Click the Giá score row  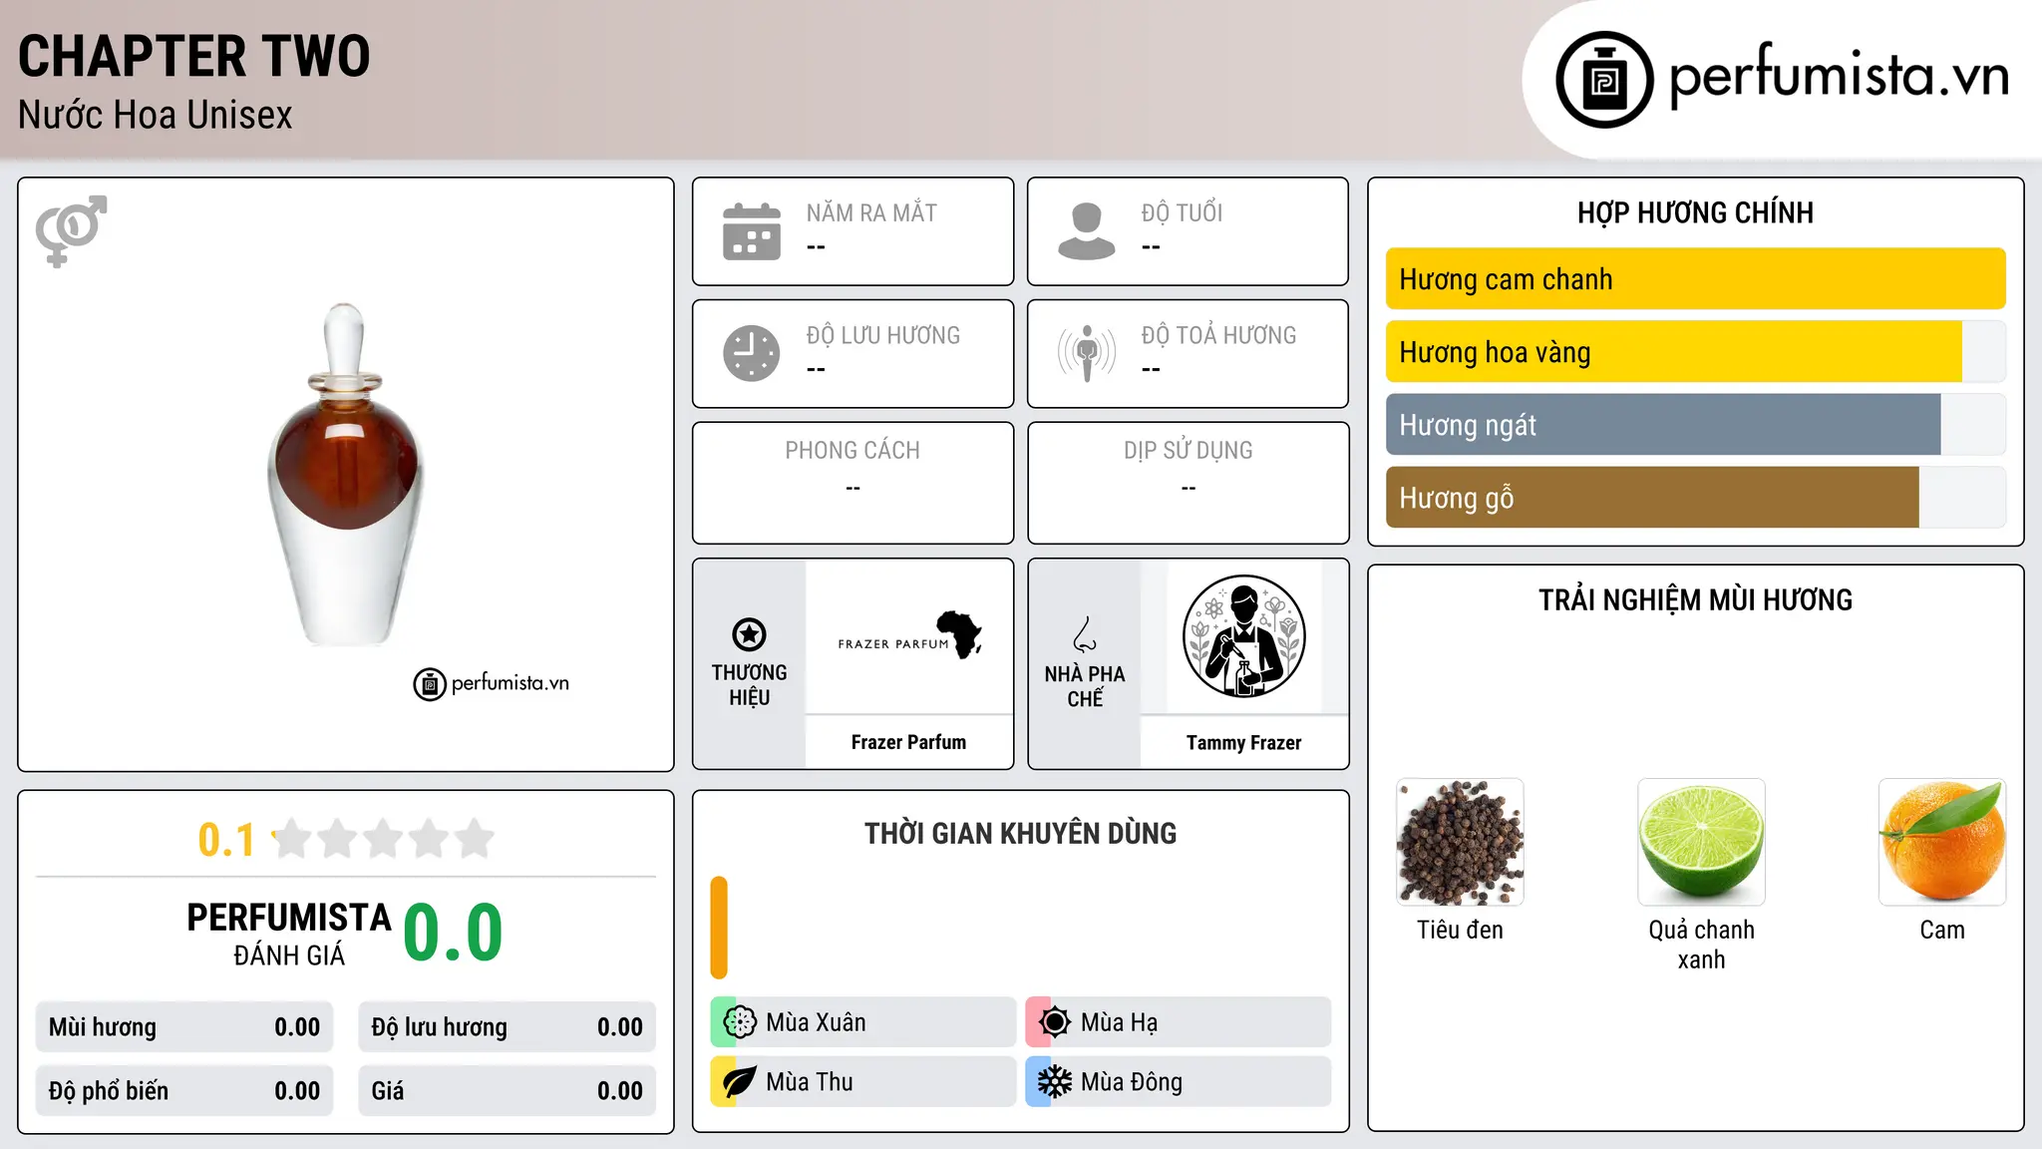point(507,1091)
